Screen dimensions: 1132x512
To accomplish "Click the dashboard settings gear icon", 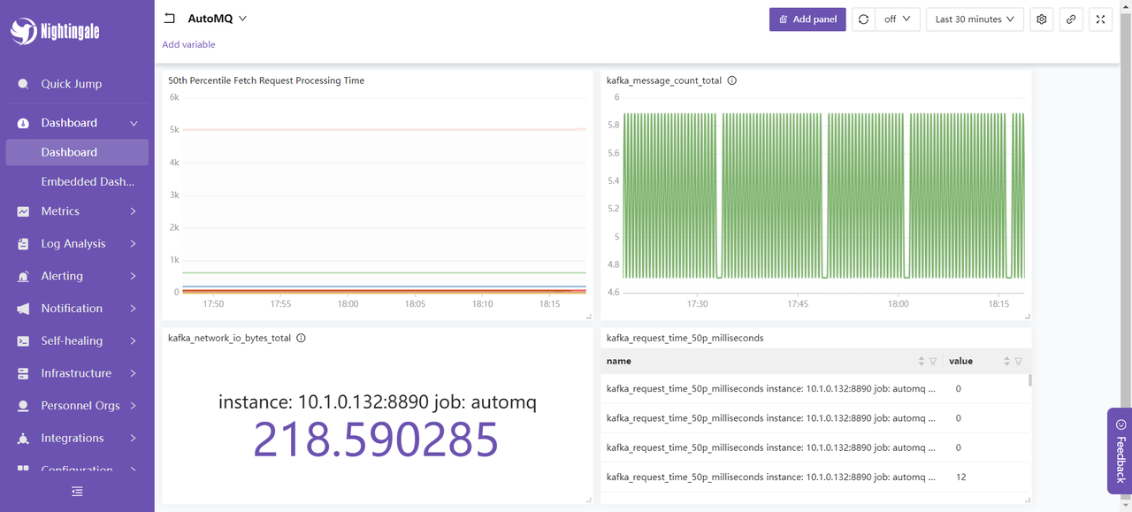I will [1042, 19].
